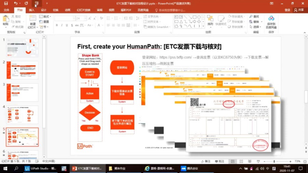Click the Login (登录) button
The height and width of the screenshot is (173, 308).
pyautogui.click(x=287, y=10)
